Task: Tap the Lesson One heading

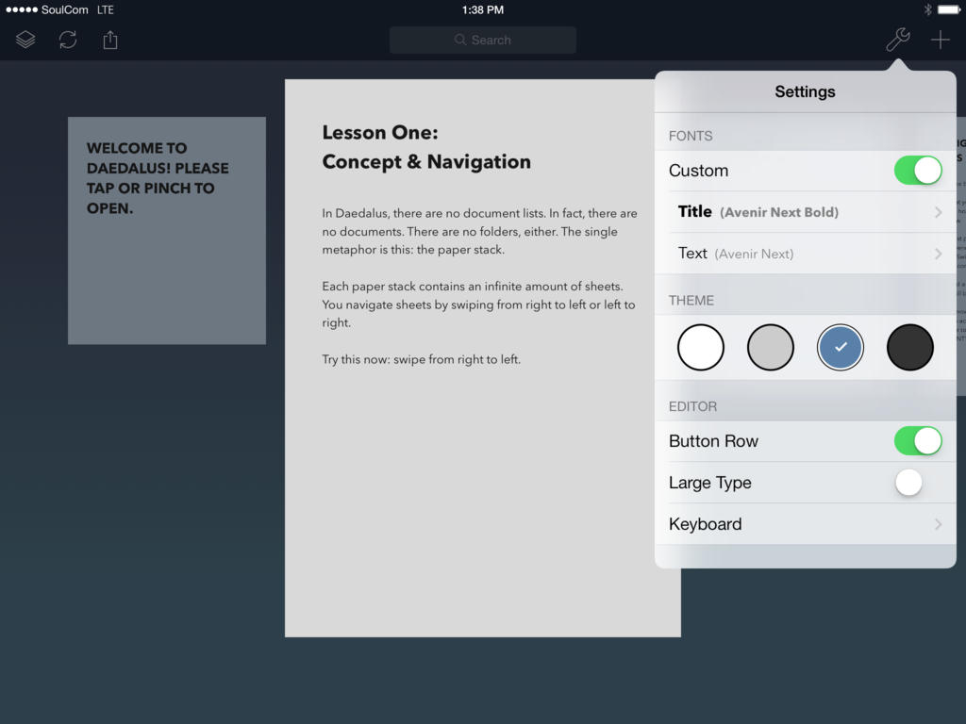Action: pos(426,147)
